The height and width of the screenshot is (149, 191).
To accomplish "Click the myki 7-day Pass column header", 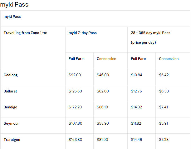I will (83, 33).
